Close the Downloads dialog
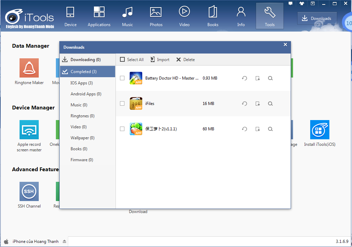Screen dimensions: 352x247 coord(285,45)
